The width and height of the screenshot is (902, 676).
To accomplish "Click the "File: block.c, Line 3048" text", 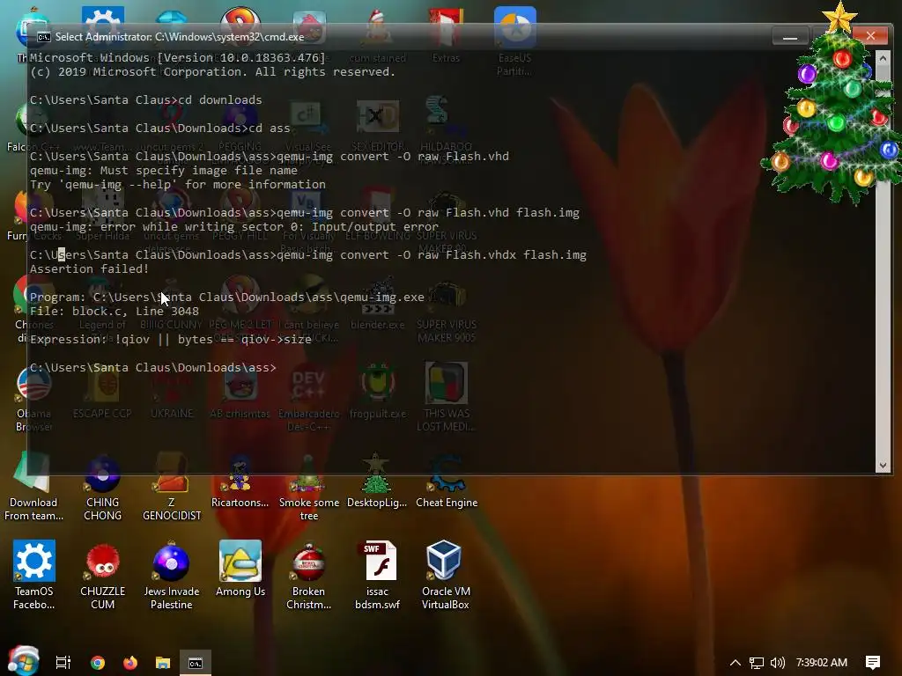I will click(x=115, y=311).
